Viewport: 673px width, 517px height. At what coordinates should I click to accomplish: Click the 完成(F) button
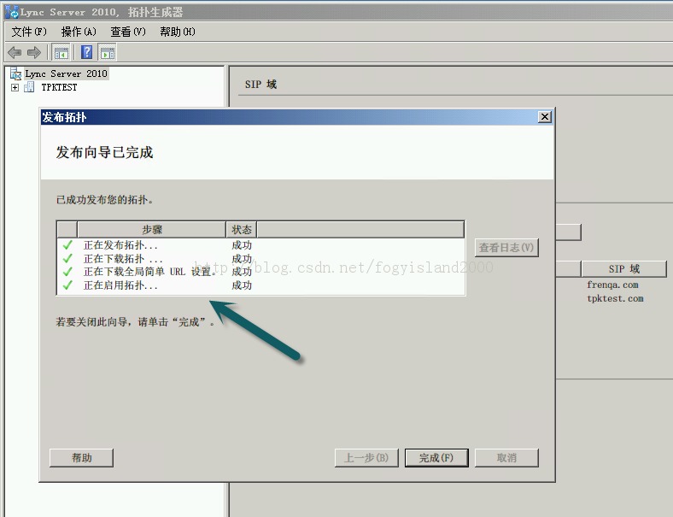(436, 458)
